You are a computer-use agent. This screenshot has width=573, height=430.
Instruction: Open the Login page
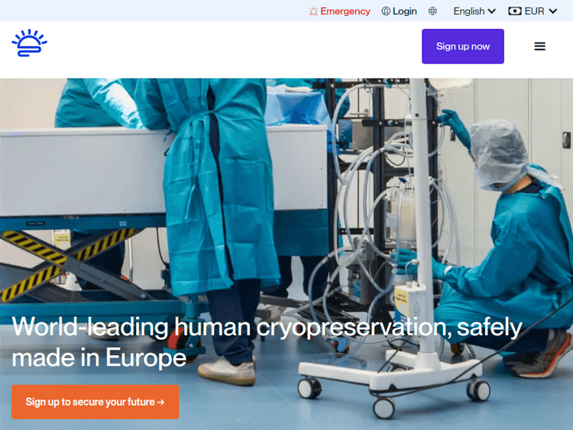(399, 11)
